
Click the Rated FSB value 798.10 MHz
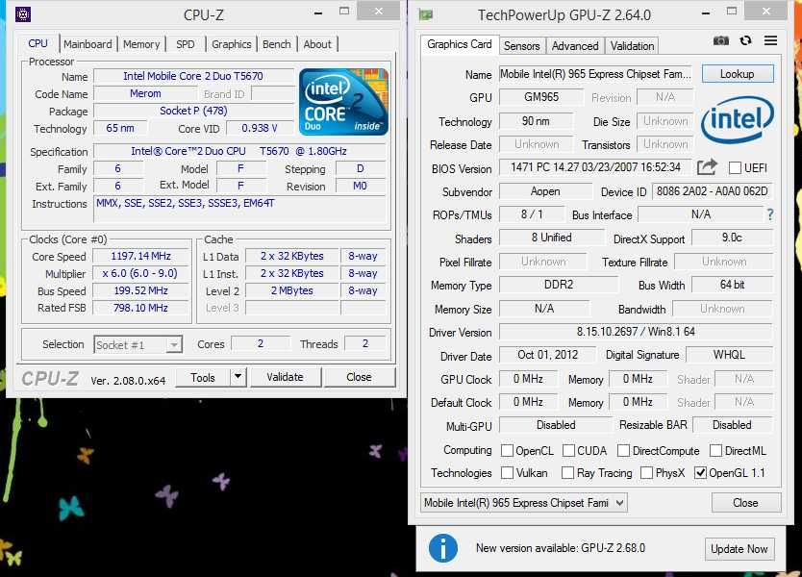click(x=140, y=308)
